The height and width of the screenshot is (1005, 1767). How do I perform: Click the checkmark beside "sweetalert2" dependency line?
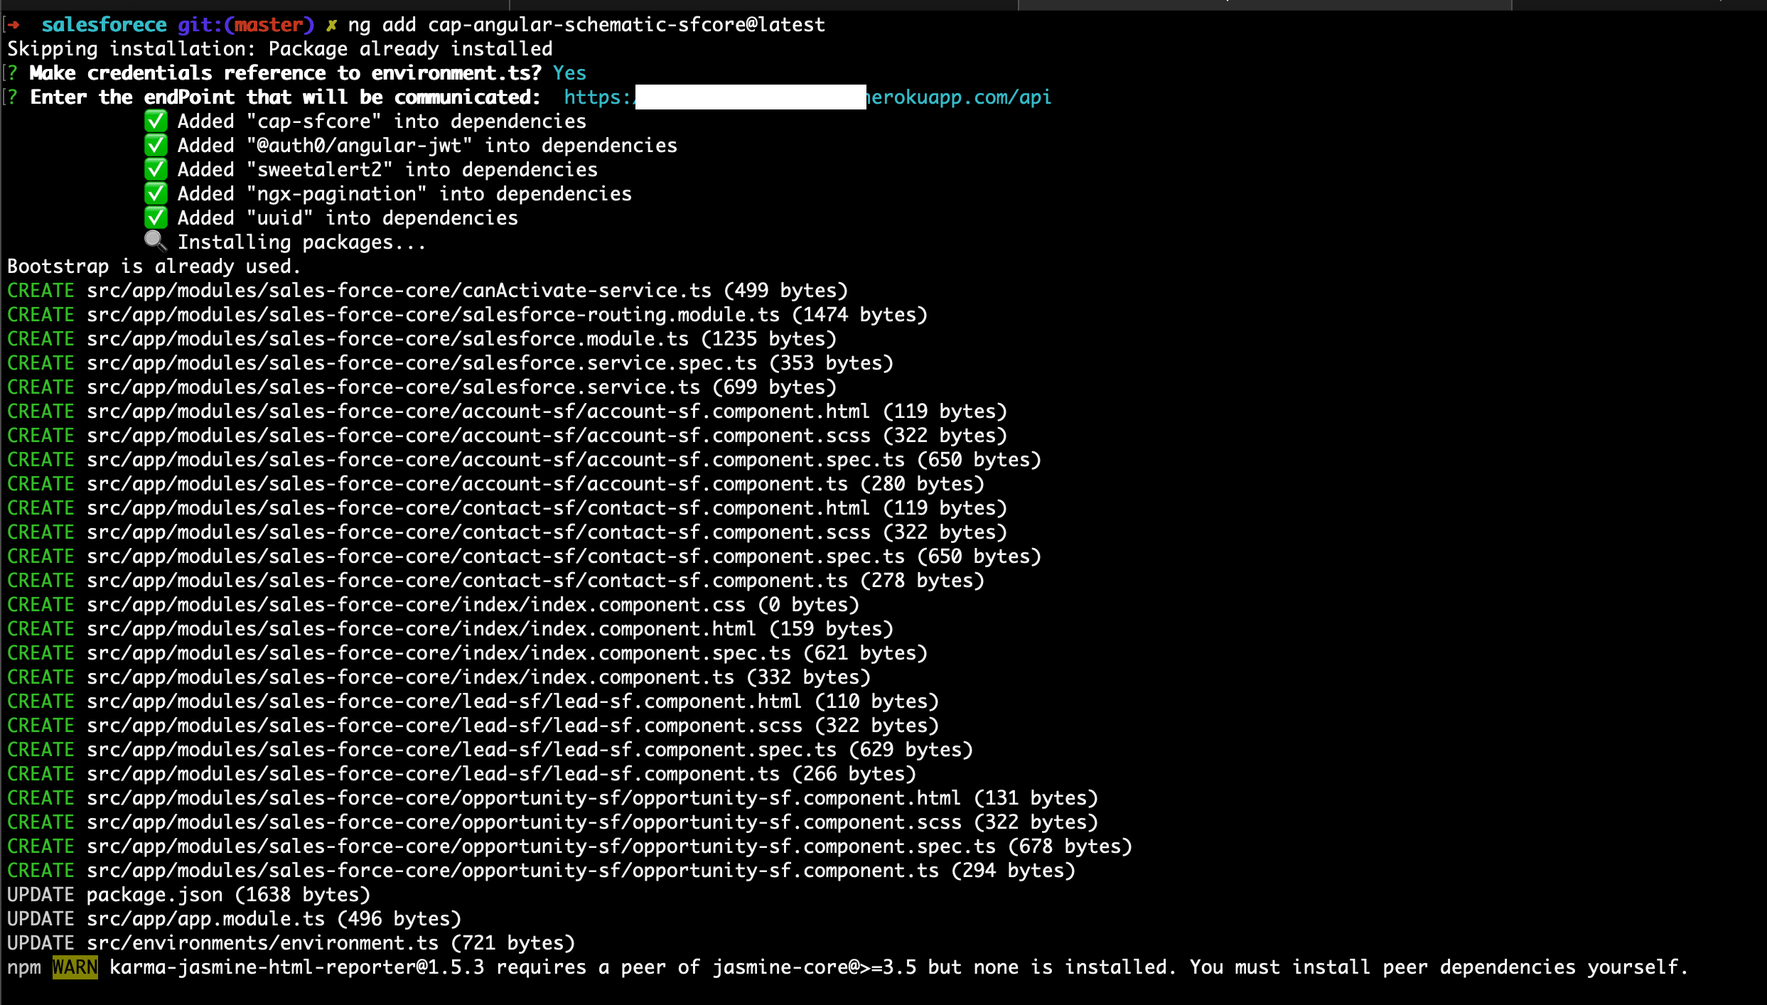156,170
